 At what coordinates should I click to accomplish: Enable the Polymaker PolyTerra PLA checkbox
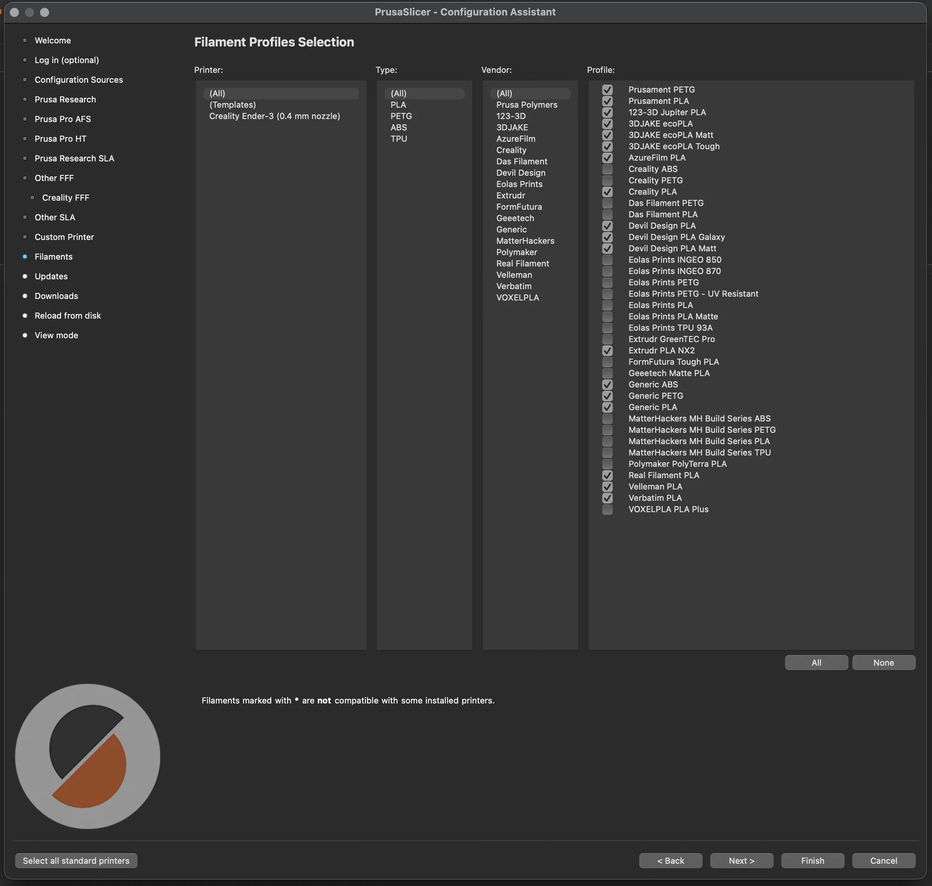607,464
